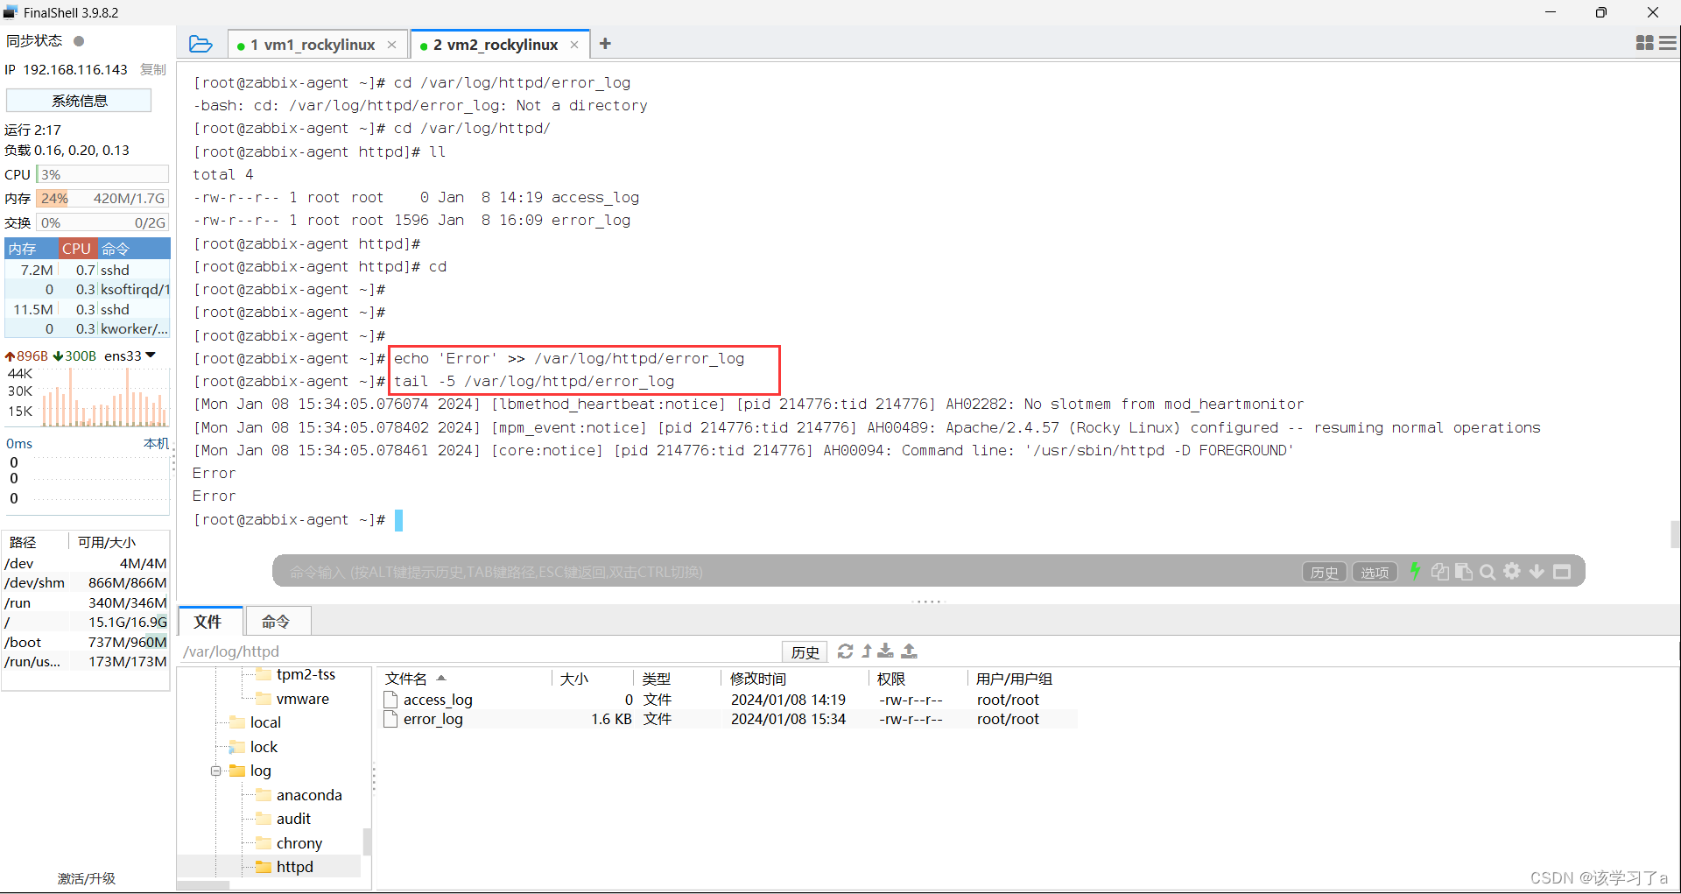Select the local folder

pos(265,722)
